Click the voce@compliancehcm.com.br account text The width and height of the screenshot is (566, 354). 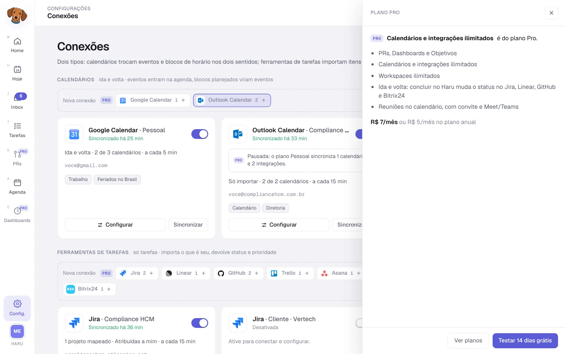[x=267, y=194]
